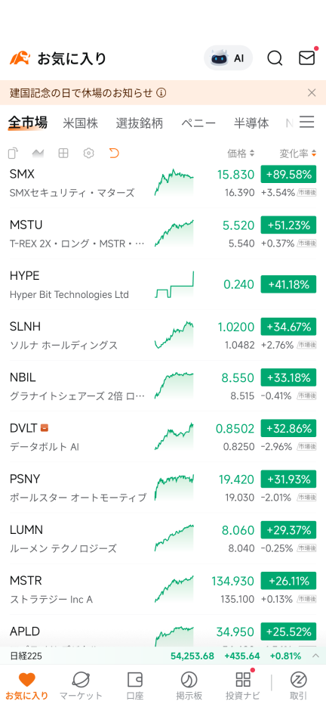Switch to the 米国株 tab
326x726 pixels.
point(80,123)
